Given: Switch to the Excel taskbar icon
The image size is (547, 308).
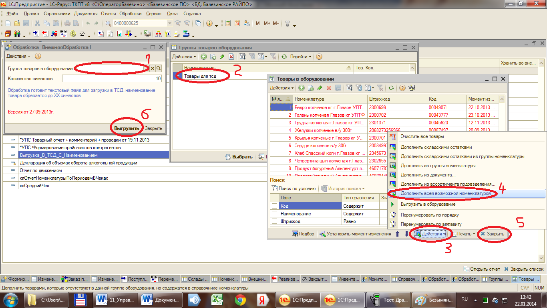Looking at the screenshot, I should (x=217, y=300).
